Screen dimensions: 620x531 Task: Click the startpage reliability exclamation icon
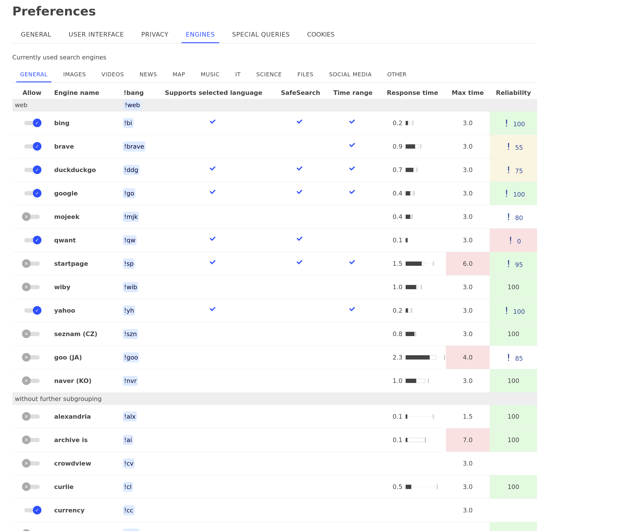coord(509,263)
